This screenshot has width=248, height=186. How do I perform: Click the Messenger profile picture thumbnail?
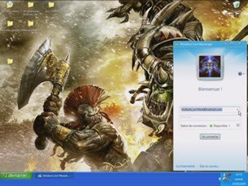pyautogui.click(x=210, y=66)
